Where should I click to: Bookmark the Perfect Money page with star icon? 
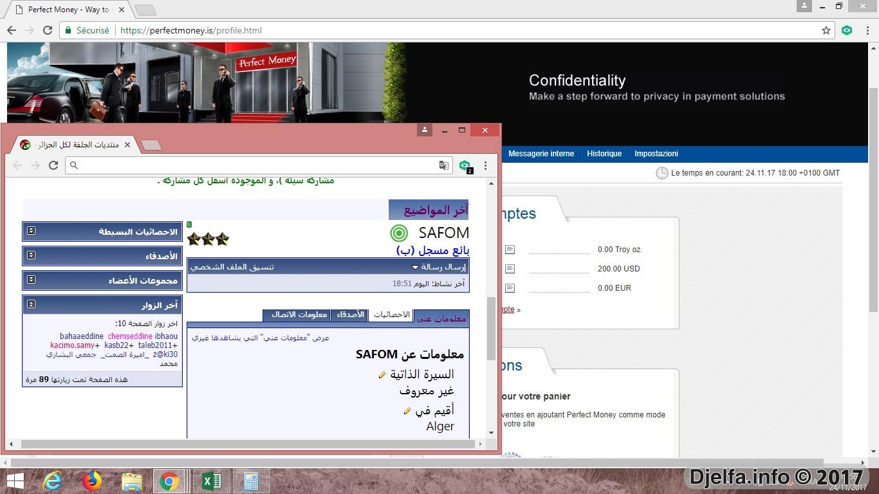826,30
